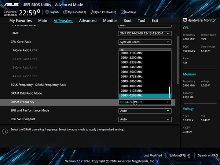Click the DRAM Frequency dropdown arrow

point(168,102)
